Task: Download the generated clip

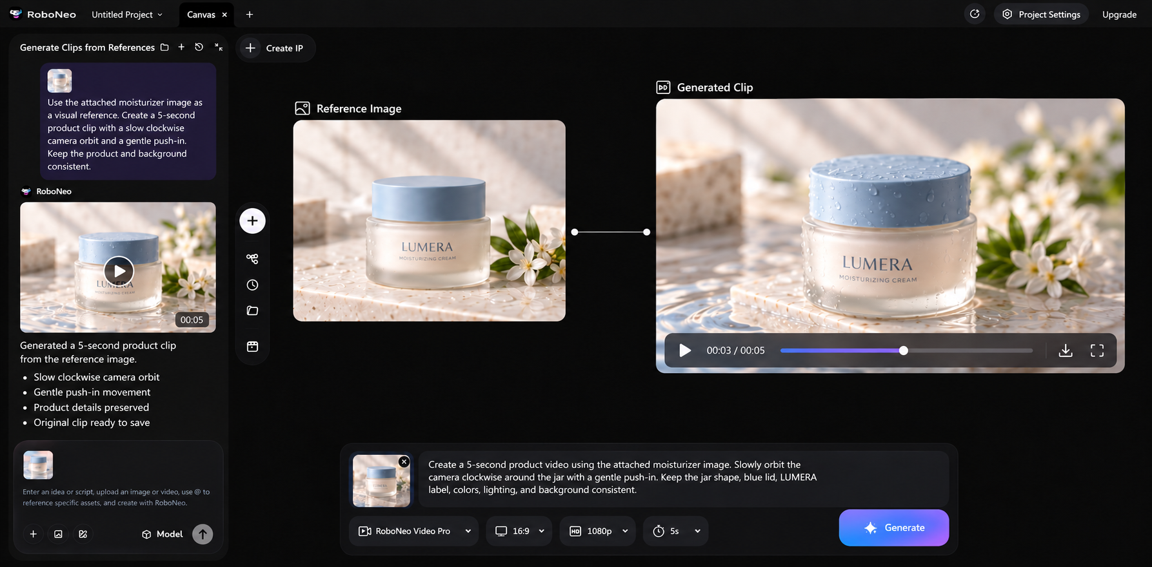Action: click(x=1066, y=350)
